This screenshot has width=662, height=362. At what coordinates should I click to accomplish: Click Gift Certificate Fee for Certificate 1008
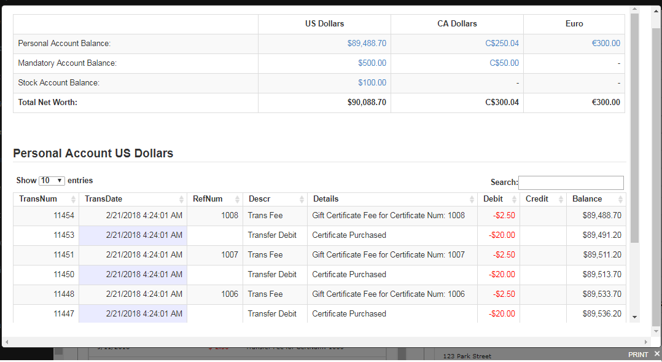pos(388,216)
